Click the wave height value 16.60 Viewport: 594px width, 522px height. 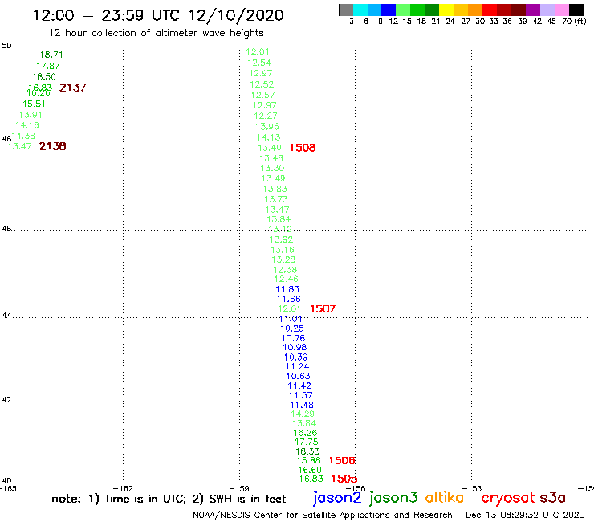[310, 470]
